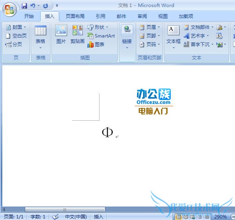The height and width of the screenshot is (220, 235).
Task: Expand the 页码 page number dropdown
Action: tap(150, 45)
